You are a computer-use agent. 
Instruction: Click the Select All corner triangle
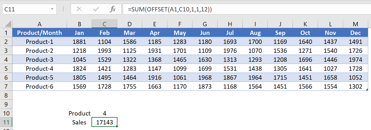pyautogui.click(x=8, y=23)
